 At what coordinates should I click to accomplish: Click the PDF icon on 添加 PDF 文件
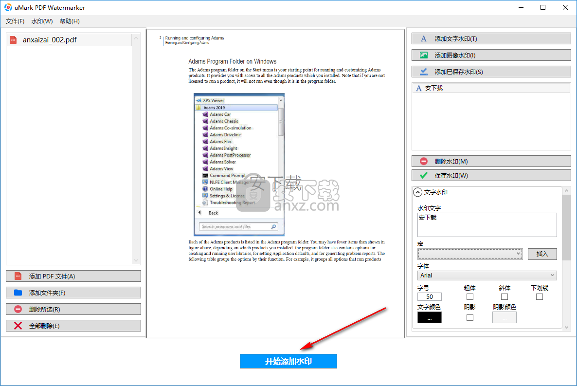coord(18,276)
